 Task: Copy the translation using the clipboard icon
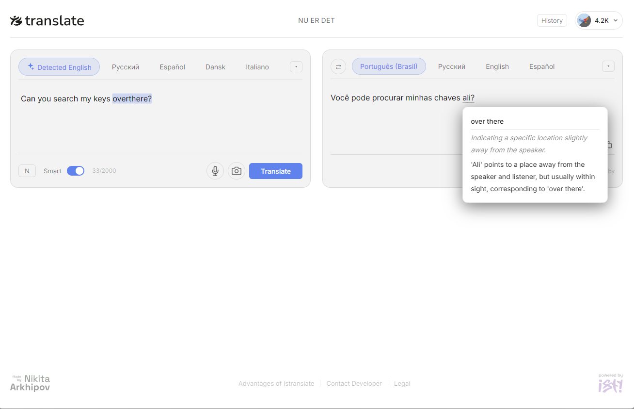608,144
